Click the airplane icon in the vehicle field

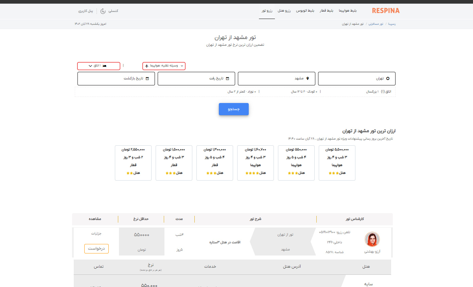click(x=146, y=66)
